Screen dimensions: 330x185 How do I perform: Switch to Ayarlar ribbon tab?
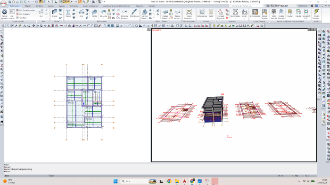(62, 6)
